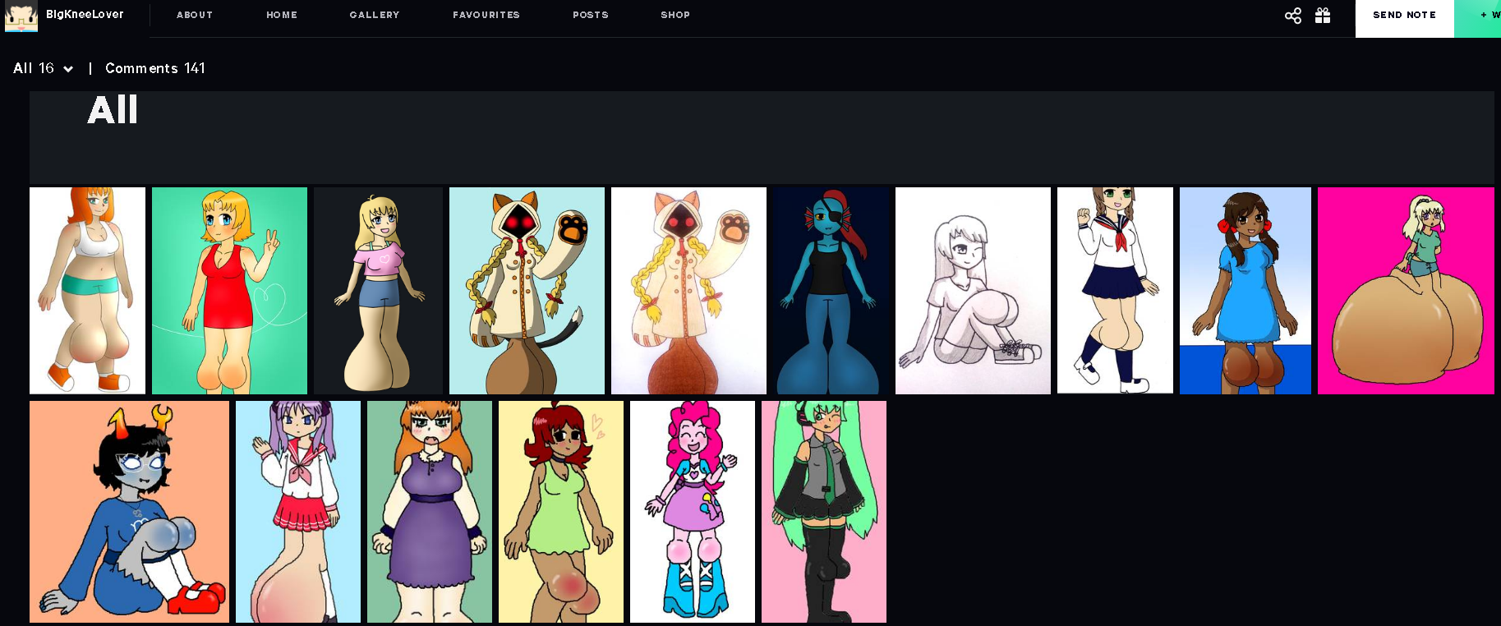Click the BigKneeLover profile avatar
The image size is (1501, 626).
[x=21, y=16]
